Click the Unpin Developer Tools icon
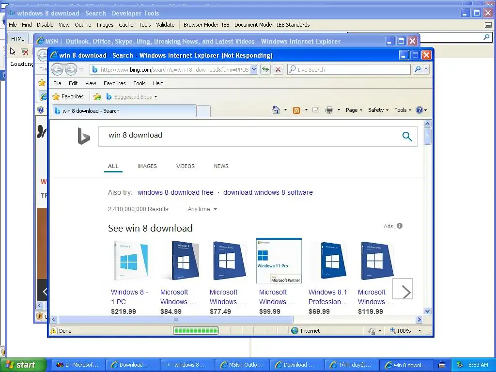This screenshot has height=372, width=496. pyautogui.click(x=488, y=25)
